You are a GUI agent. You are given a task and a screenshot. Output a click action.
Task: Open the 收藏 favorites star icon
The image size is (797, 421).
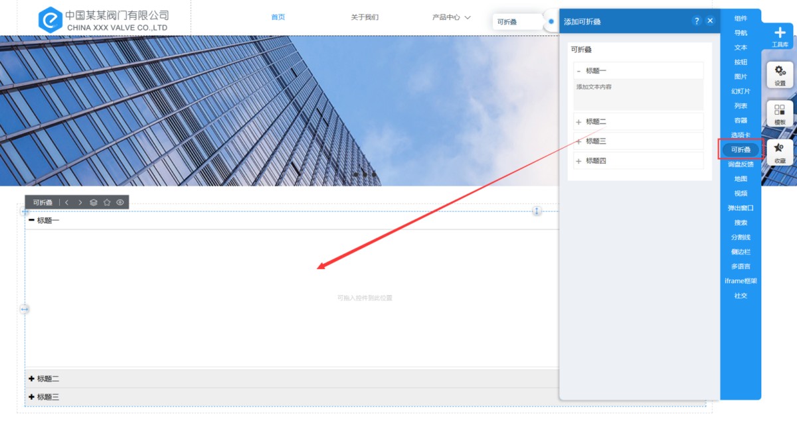click(780, 152)
